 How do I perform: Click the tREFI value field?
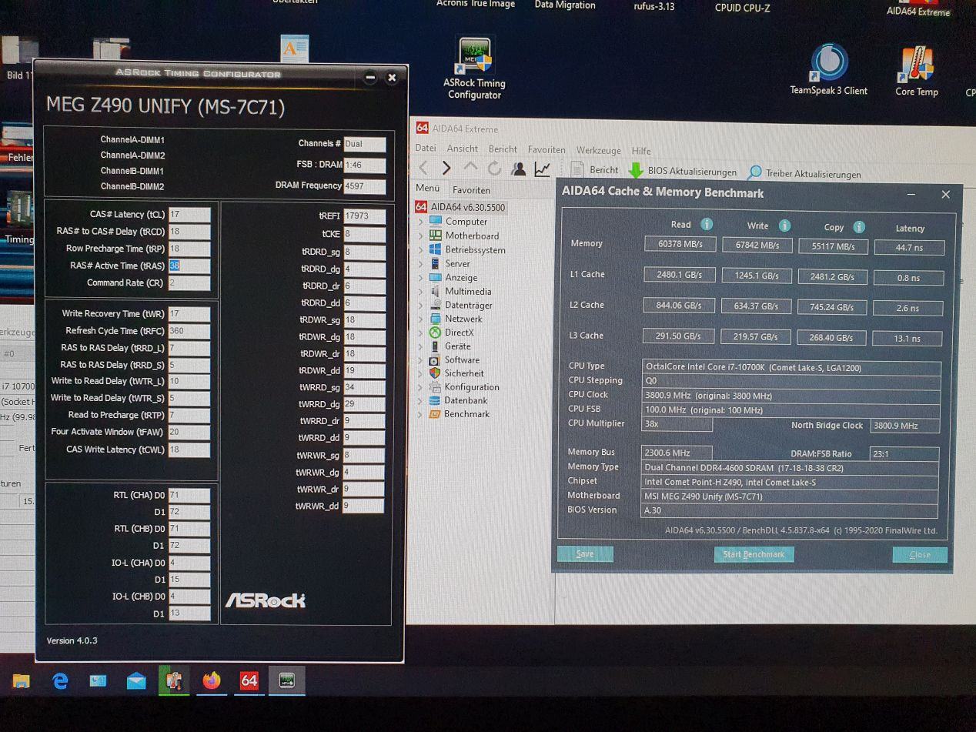[364, 216]
